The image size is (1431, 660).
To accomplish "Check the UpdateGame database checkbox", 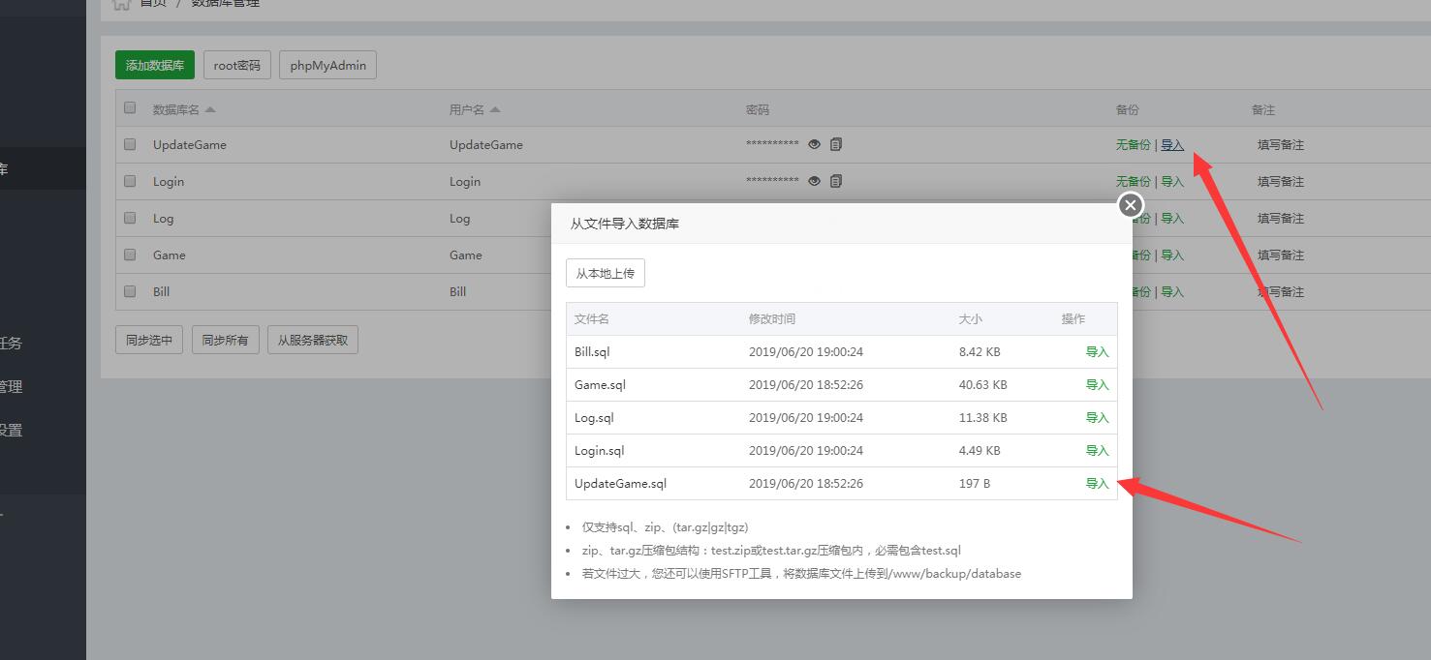I will coord(130,144).
